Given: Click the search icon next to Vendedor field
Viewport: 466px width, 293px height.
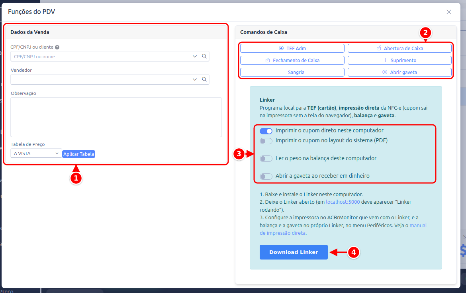Looking at the screenshot, I should pos(204,79).
